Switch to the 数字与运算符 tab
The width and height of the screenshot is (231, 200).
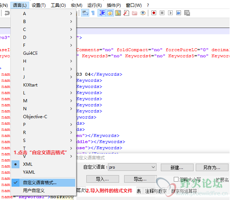(x=184, y=191)
